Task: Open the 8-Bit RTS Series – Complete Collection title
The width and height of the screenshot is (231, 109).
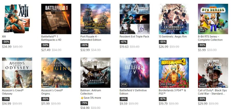Action: 211,38
